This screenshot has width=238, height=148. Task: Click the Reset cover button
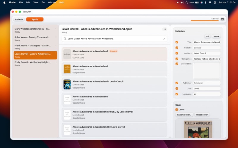tap(202, 115)
